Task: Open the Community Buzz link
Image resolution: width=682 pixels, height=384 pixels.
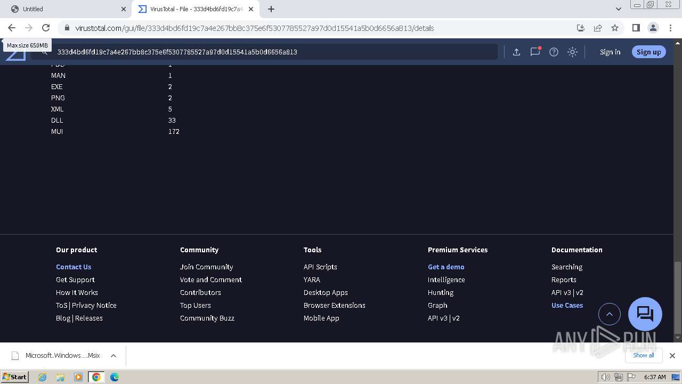Action: coord(207,318)
